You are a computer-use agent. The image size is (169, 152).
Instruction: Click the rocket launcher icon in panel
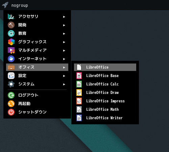5,5
